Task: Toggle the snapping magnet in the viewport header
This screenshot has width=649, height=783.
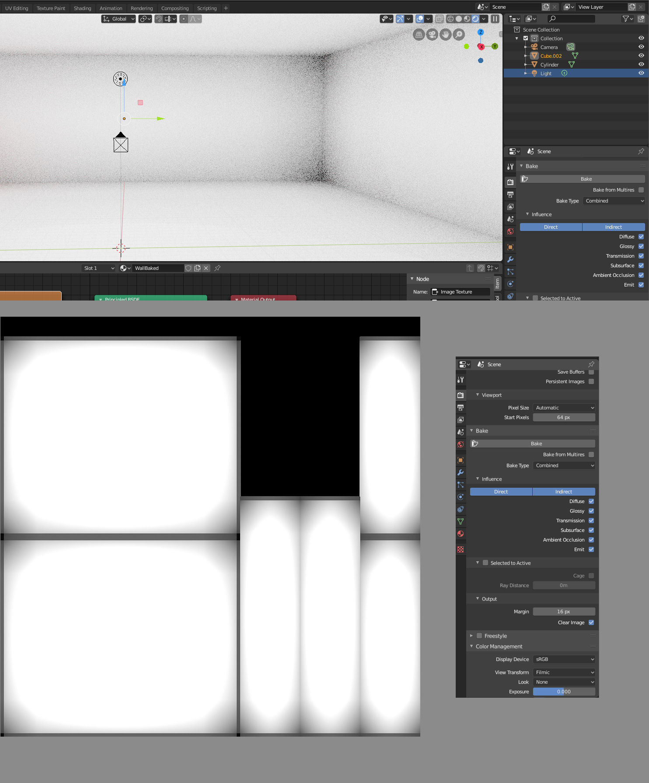Action: pyautogui.click(x=159, y=19)
